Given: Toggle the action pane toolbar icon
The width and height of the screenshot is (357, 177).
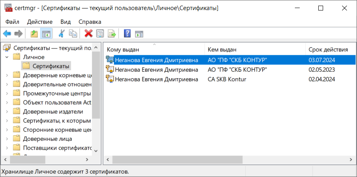Looking at the screenshot, I should tap(139, 34).
